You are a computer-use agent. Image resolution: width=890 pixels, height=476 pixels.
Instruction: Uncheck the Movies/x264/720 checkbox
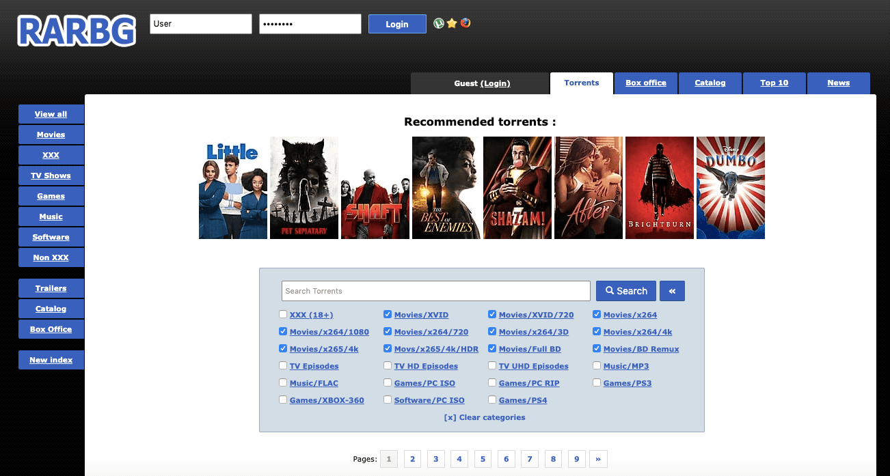click(388, 332)
